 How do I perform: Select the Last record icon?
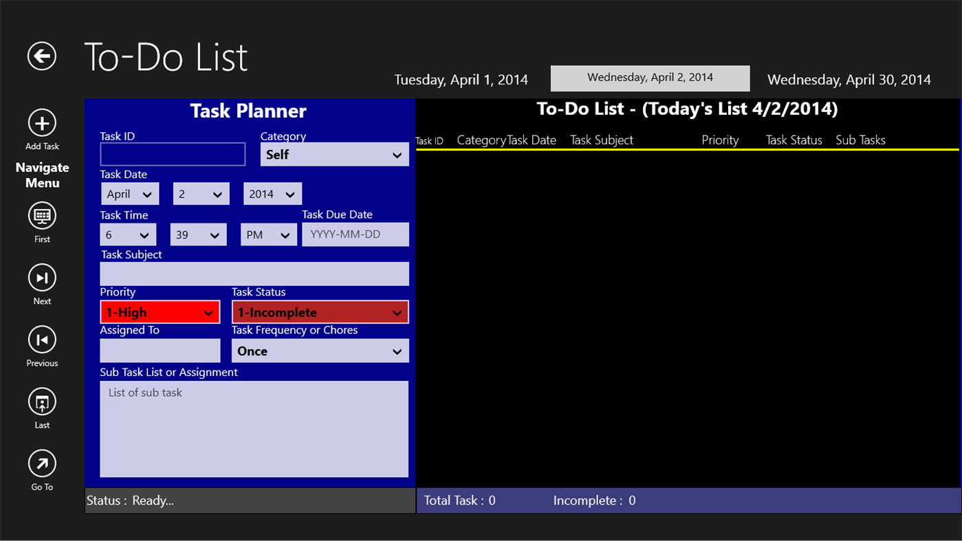click(41, 402)
